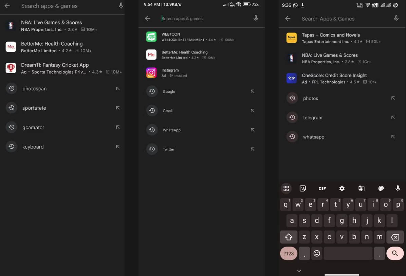Open the sticker panel on keyboard
Viewport: 406px width, 276px height.
pos(303,189)
